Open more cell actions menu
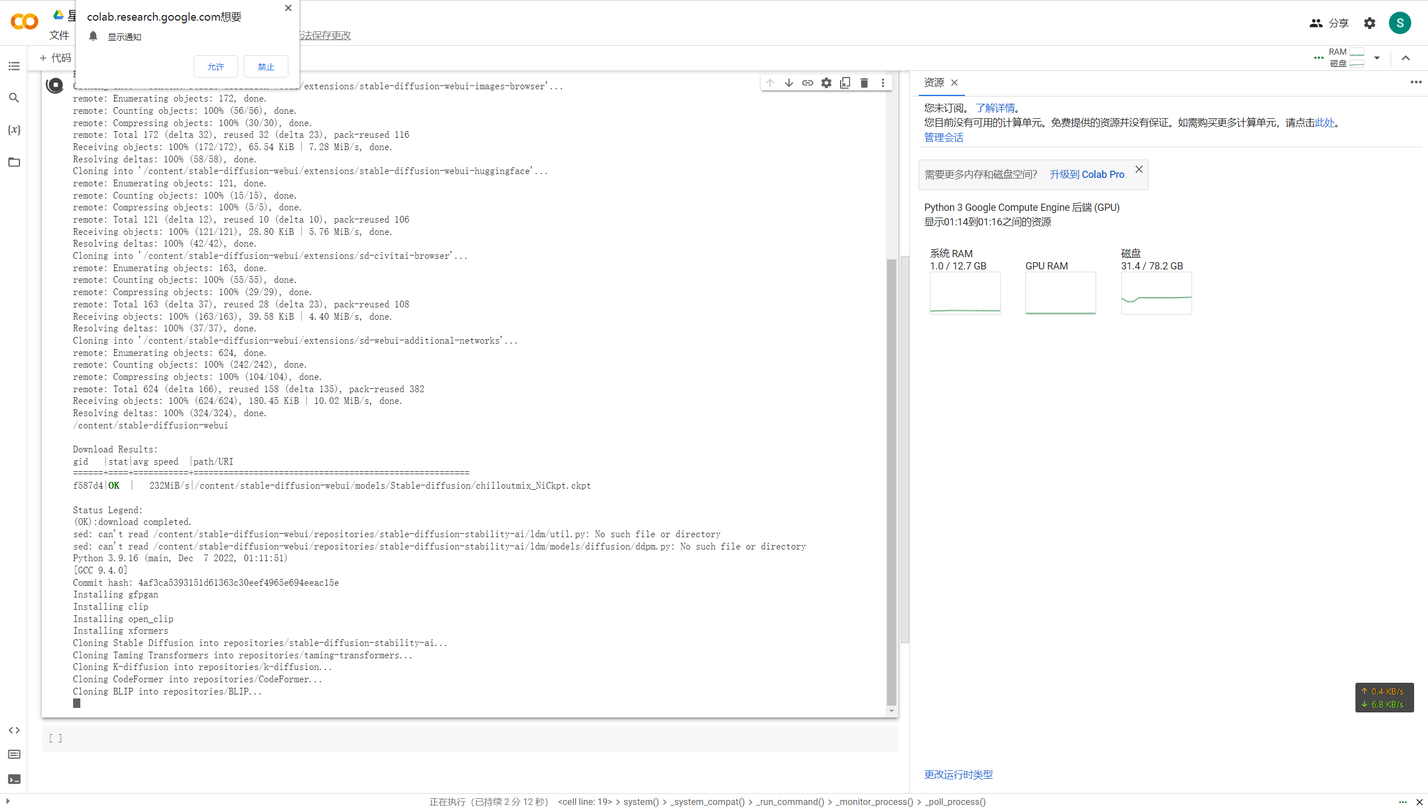The width and height of the screenshot is (1428, 810). tap(882, 83)
